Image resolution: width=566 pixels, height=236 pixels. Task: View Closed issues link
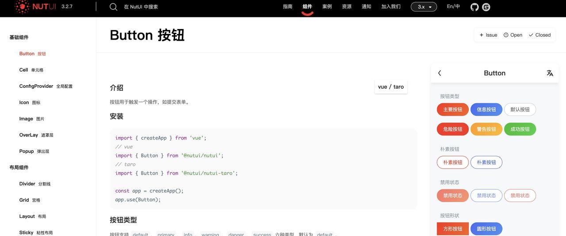click(x=539, y=35)
